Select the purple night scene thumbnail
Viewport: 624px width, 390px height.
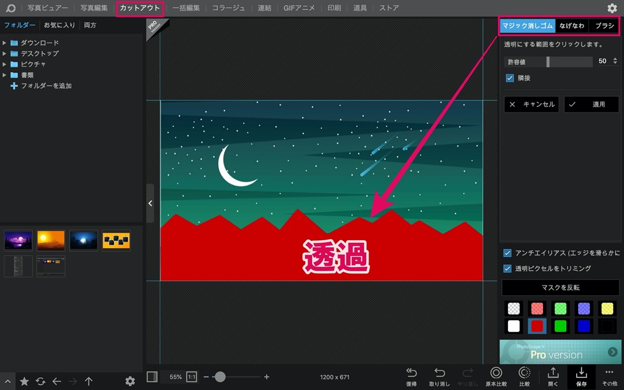(18, 240)
